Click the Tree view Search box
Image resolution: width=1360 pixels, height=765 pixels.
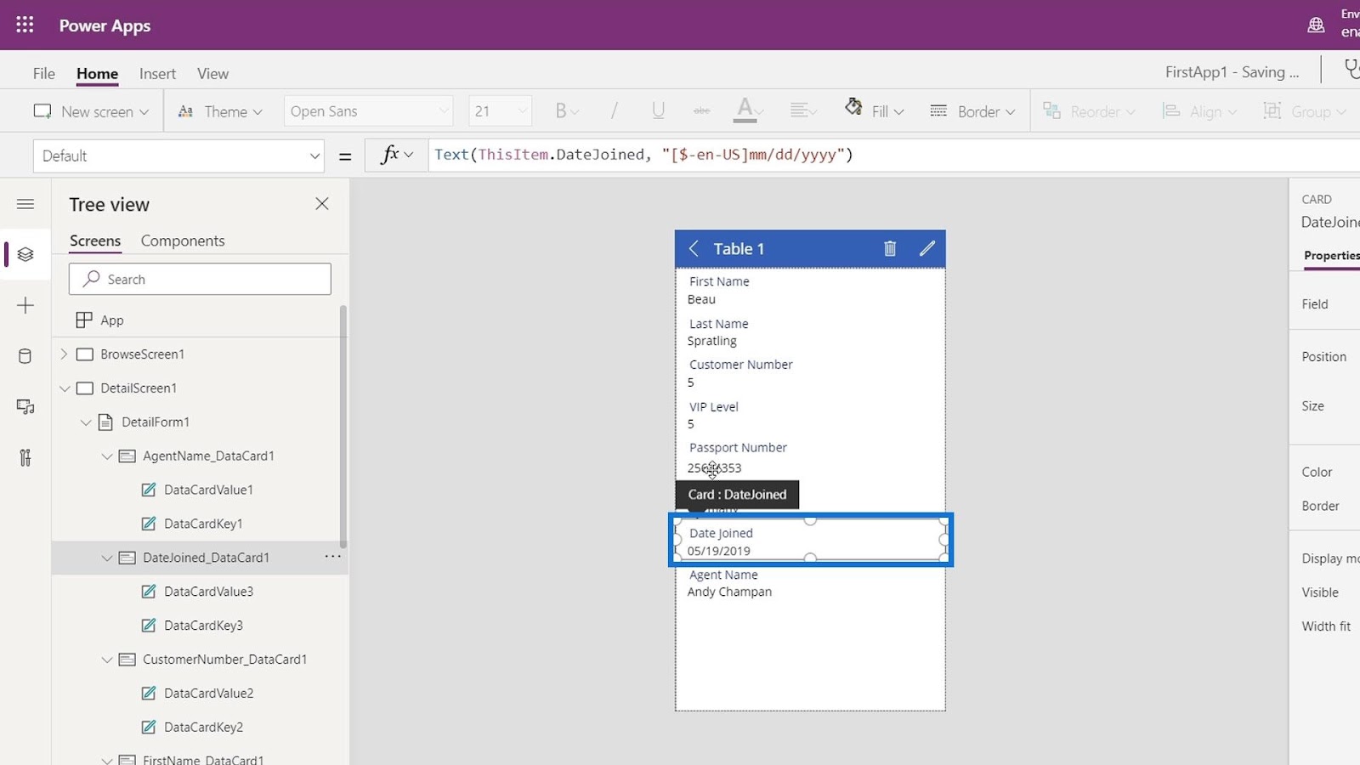coord(200,279)
